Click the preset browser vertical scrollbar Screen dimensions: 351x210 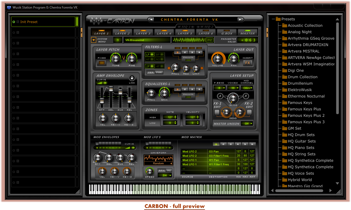(x=337, y=68)
